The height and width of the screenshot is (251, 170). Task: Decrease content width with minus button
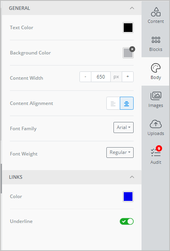coord(85,77)
